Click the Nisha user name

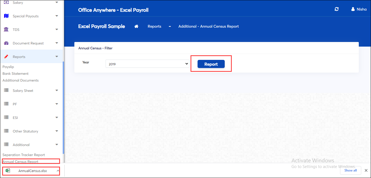click(362, 9)
